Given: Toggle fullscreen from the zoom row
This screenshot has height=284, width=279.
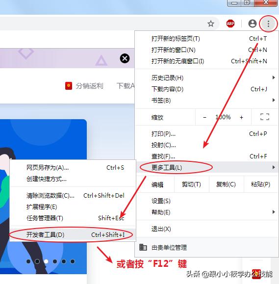Looking at the screenshot, I should point(265,117).
